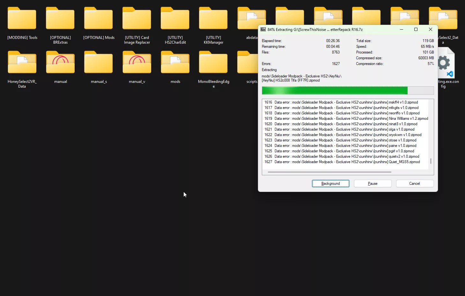Open the [UTILITY] KKManager folder
The width and height of the screenshot is (465, 296).
(x=213, y=18)
